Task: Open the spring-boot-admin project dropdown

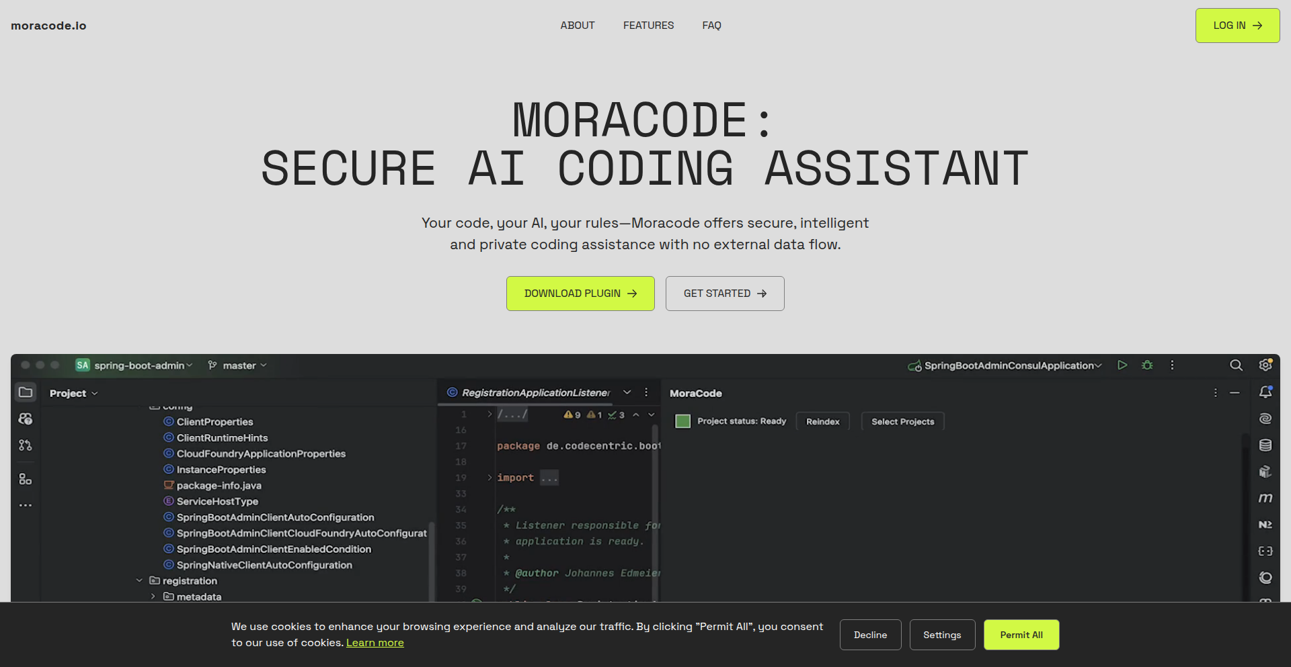Action: pos(134,365)
